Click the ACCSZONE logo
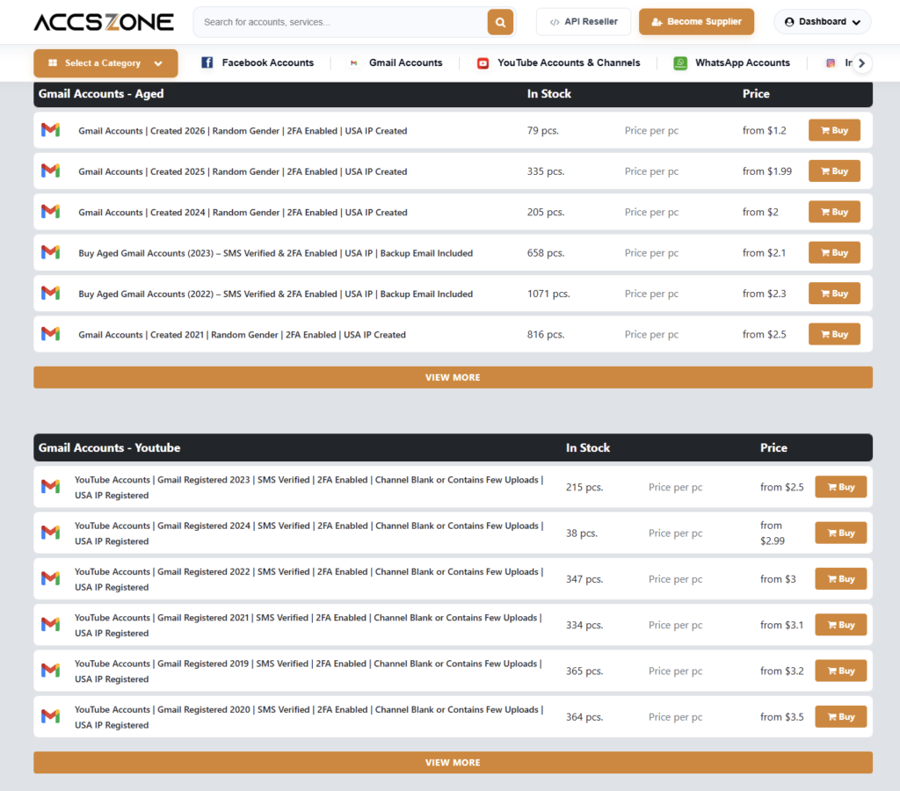900x791 pixels. [104, 22]
